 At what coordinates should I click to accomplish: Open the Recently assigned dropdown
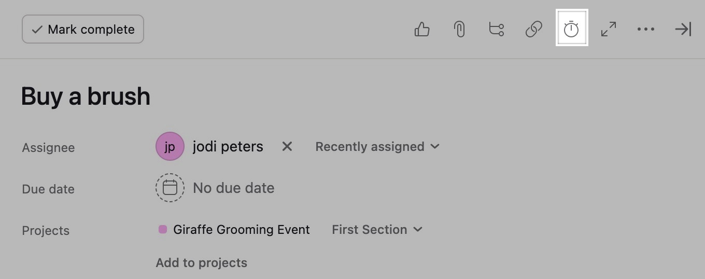pyautogui.click(x=377, y=147)
